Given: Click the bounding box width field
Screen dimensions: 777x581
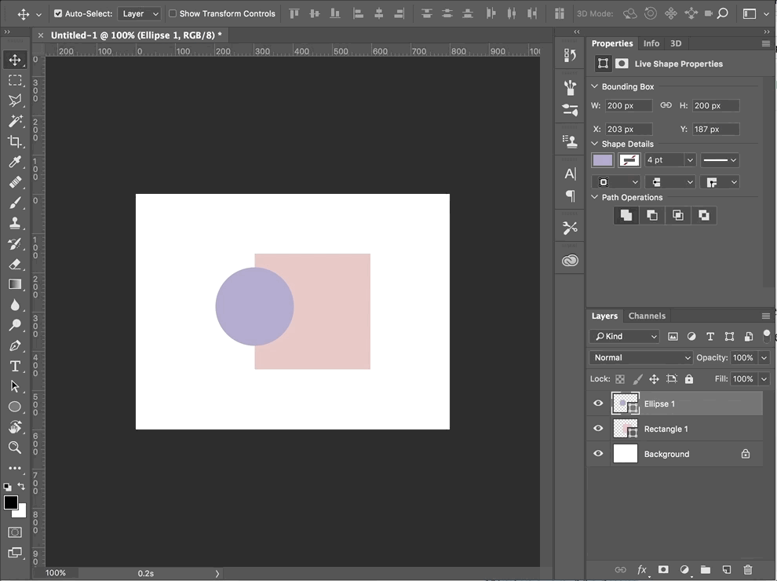Looking at the screenshot, I should coord(629,105).
